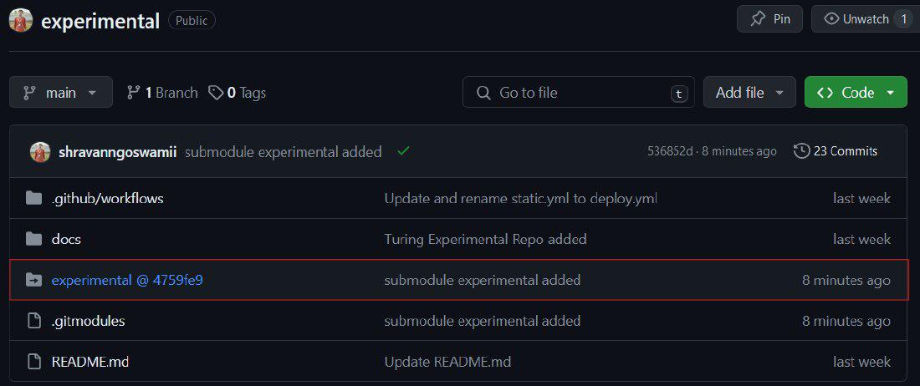Open the Unwatch notifications dropdown

click(866, 19)
